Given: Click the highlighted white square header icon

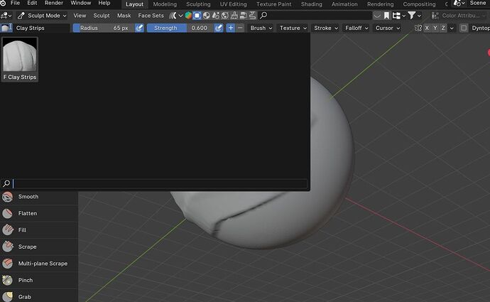Looking at the screenshot, I should point(197,16).
